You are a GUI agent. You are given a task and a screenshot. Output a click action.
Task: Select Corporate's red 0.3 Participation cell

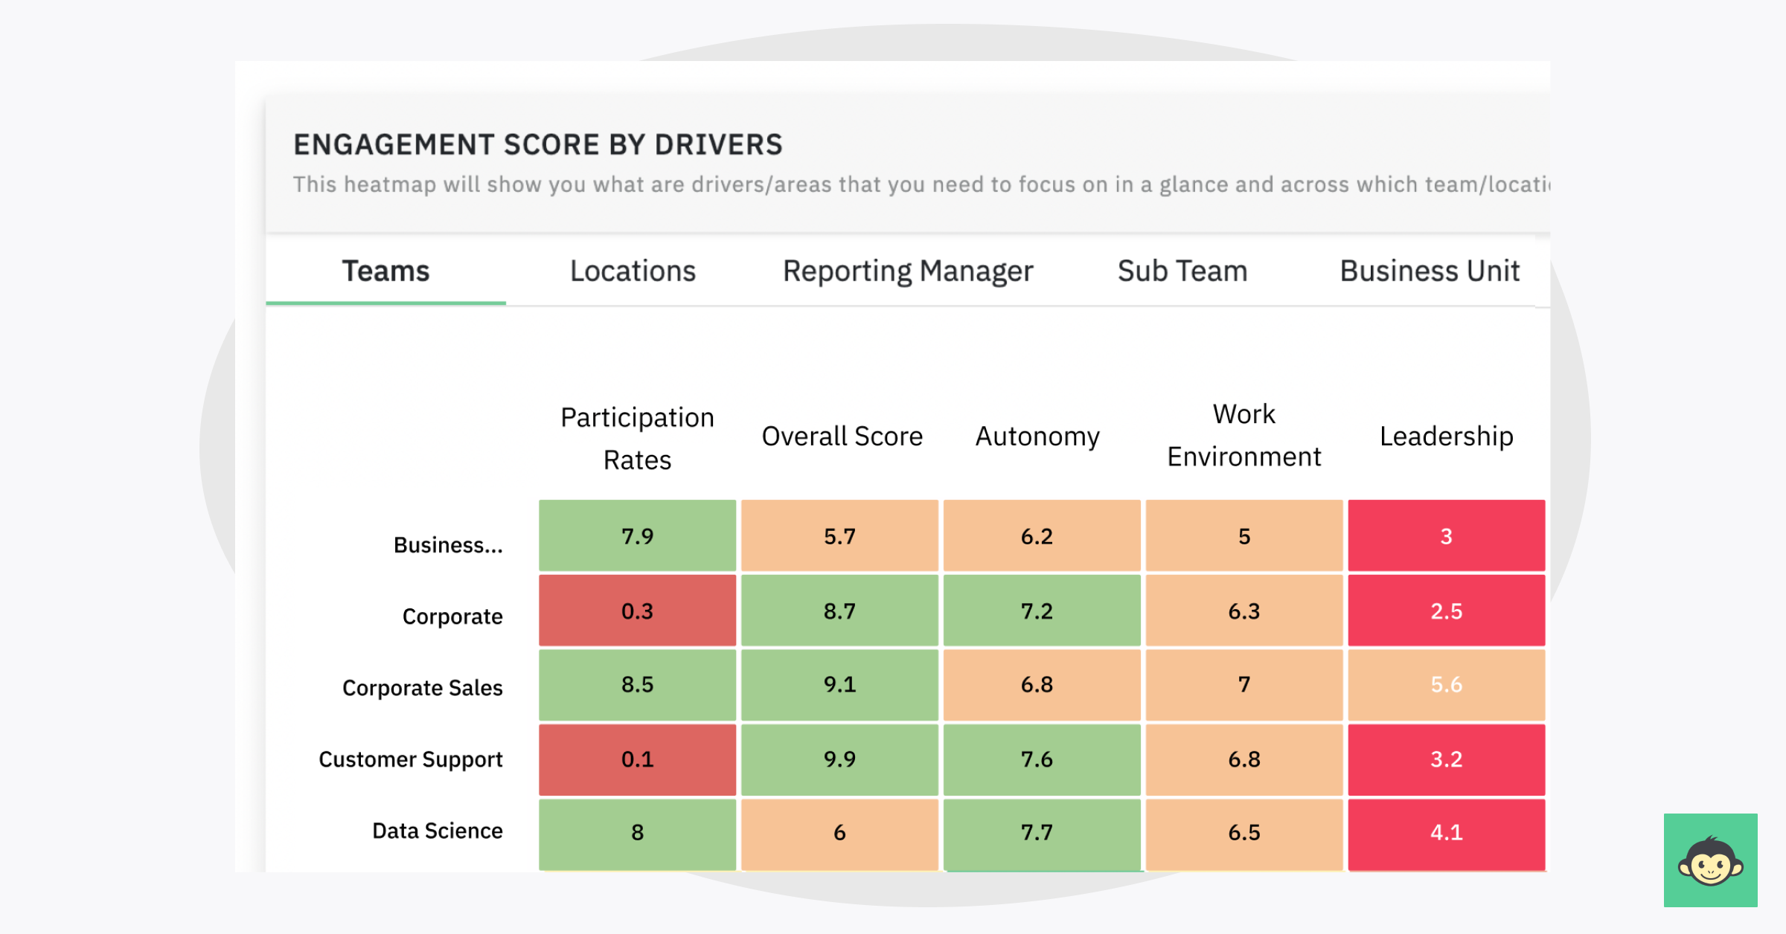(636, 611)
